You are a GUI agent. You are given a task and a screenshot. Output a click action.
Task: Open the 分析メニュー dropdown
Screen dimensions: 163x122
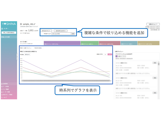pos(153,24)
